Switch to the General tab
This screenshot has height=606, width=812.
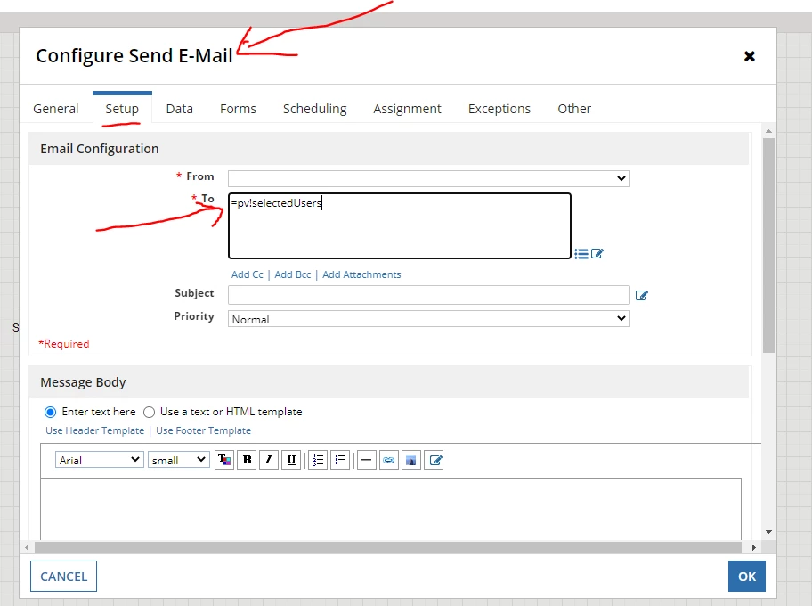pyautogui.click(x=56, y=109)
